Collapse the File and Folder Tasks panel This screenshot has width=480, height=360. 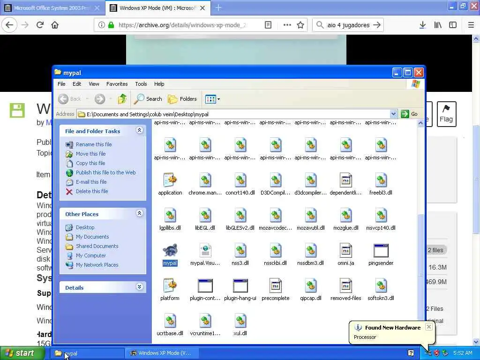pyautogui.click(x=139, y=130)
